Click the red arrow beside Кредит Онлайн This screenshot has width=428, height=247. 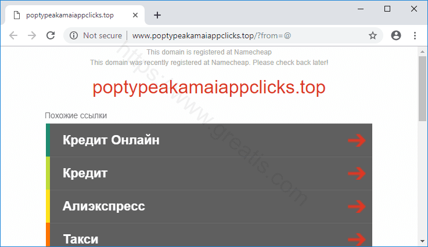click(357, 140)
